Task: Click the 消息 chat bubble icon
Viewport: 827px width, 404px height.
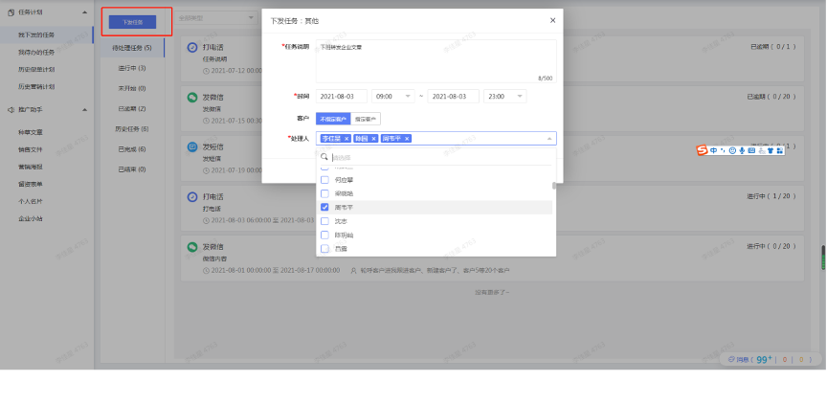Action: point(731,359)
